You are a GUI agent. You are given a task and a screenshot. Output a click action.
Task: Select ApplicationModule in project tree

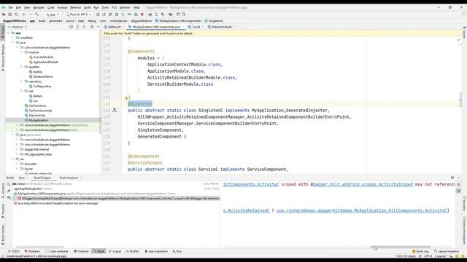tap(45, 62)
